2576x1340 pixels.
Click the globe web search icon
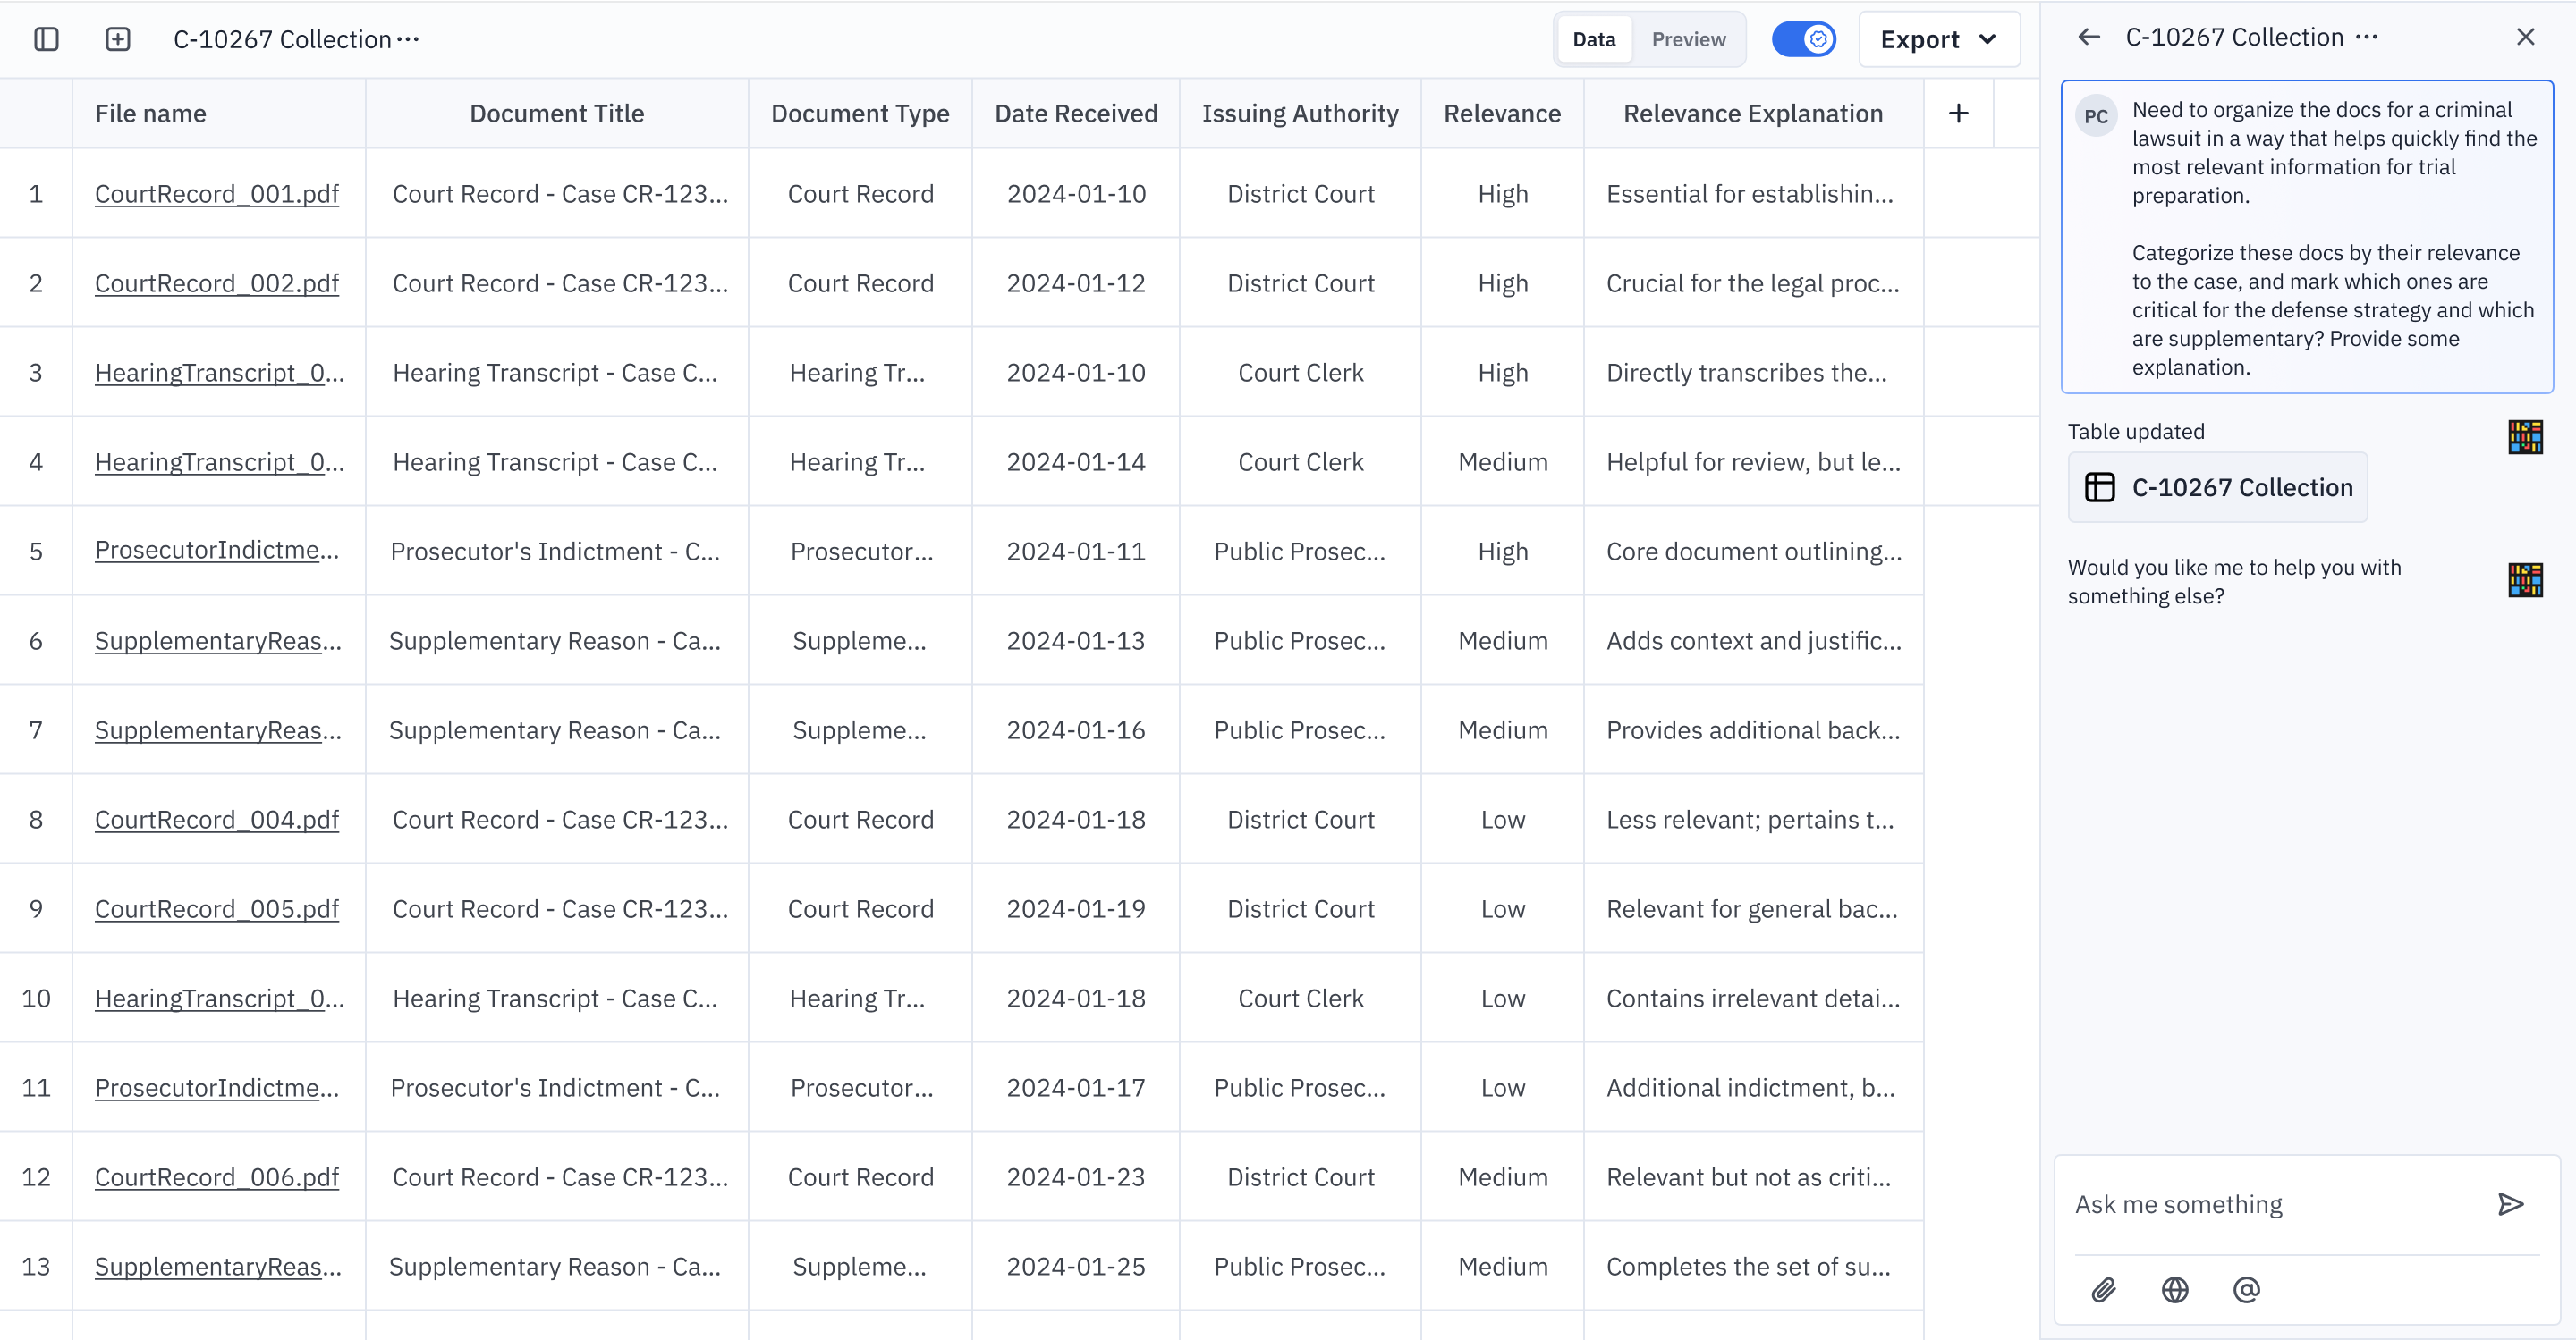pyautogui.click(x=2174, y=1289)
